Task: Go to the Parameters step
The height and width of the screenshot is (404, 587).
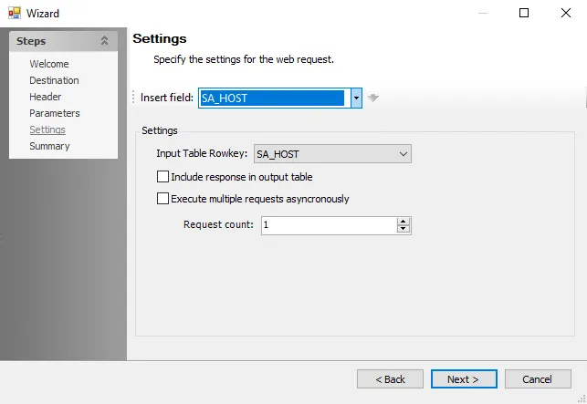Action: [x=55, y=113]
